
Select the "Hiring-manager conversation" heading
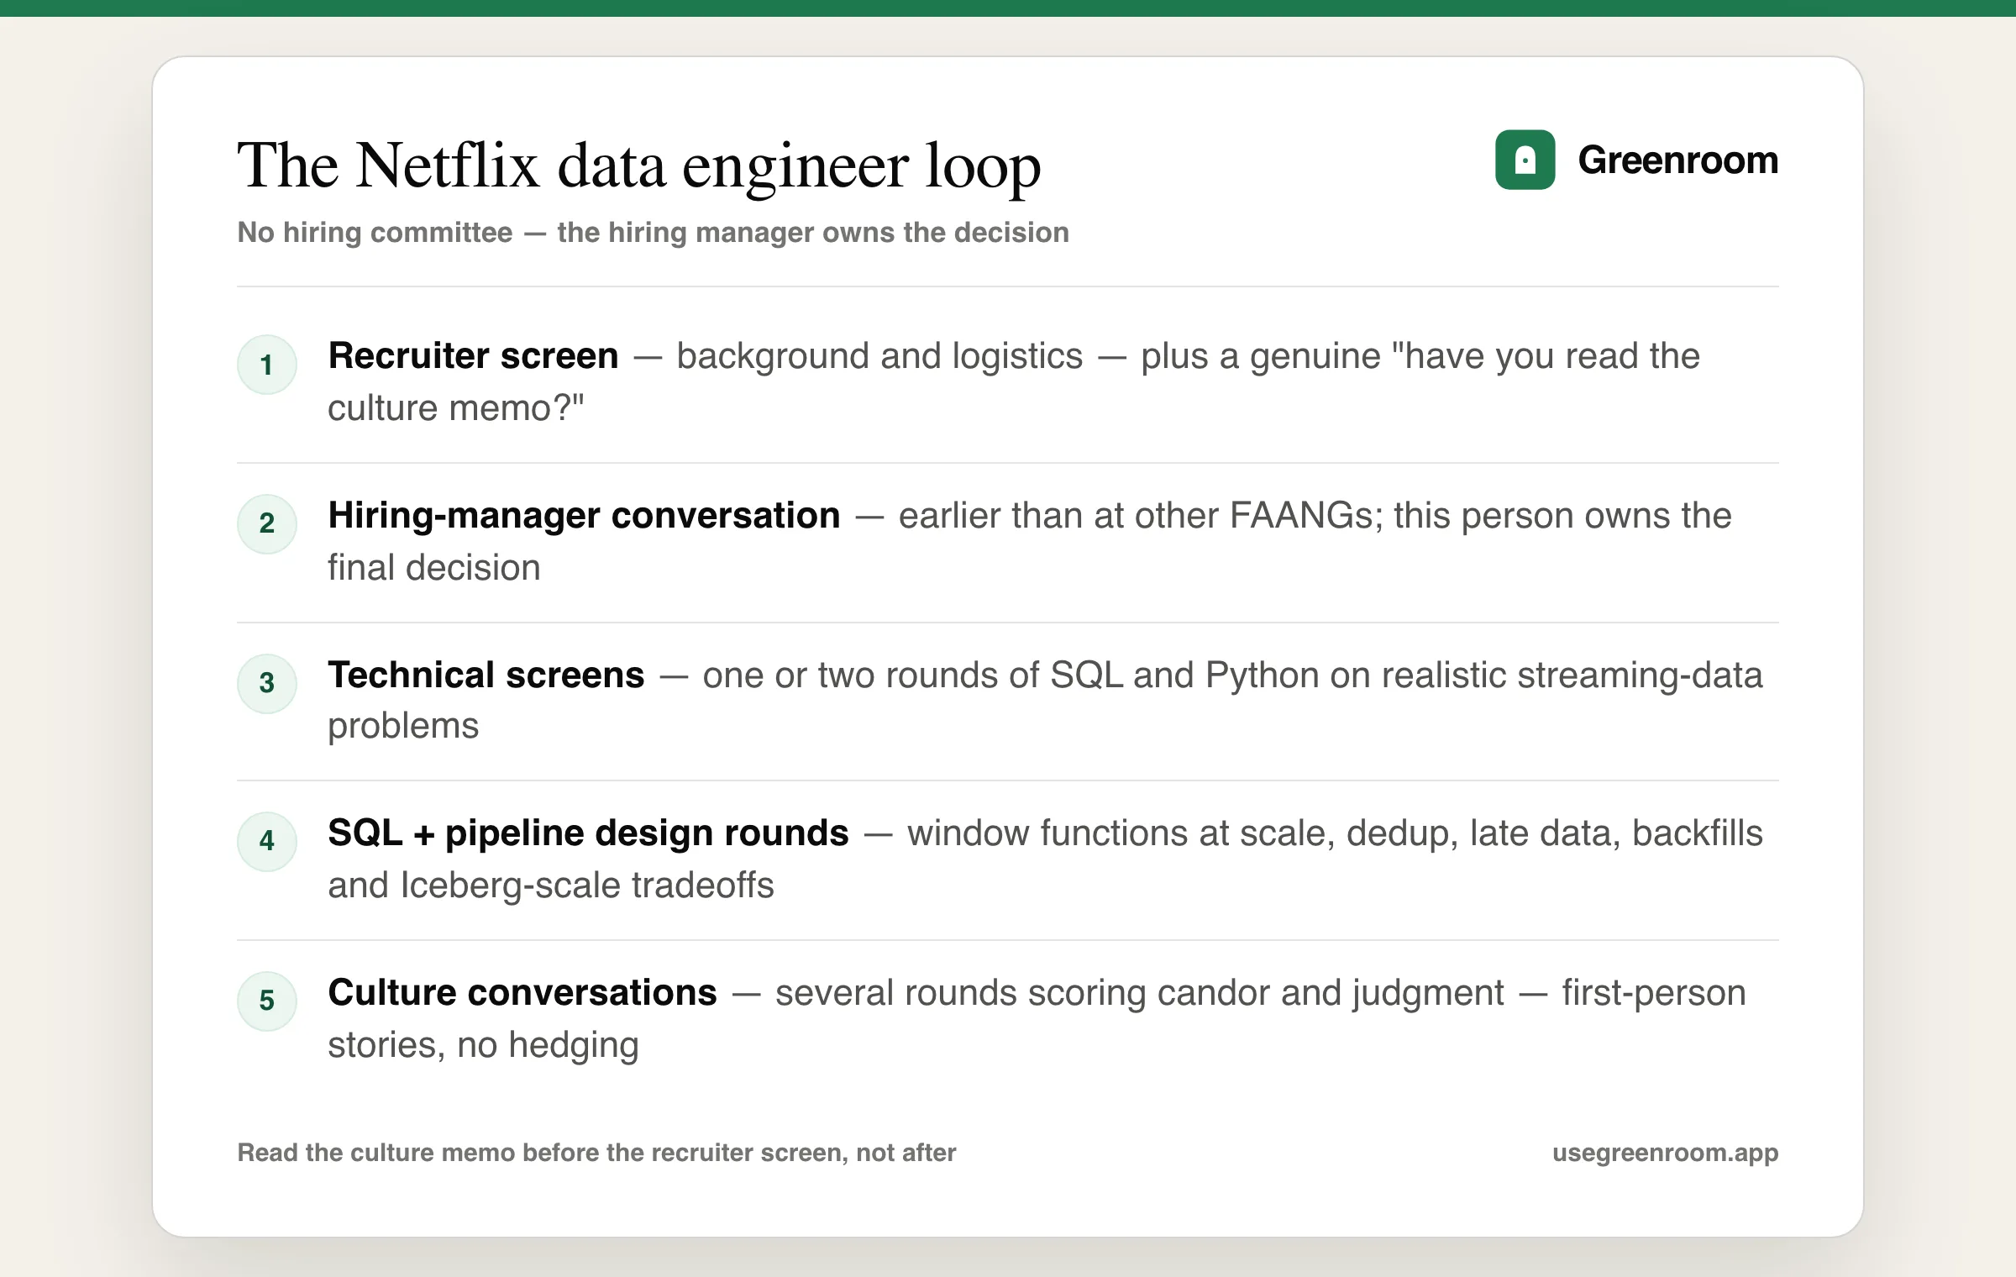[x=584, y=515]
